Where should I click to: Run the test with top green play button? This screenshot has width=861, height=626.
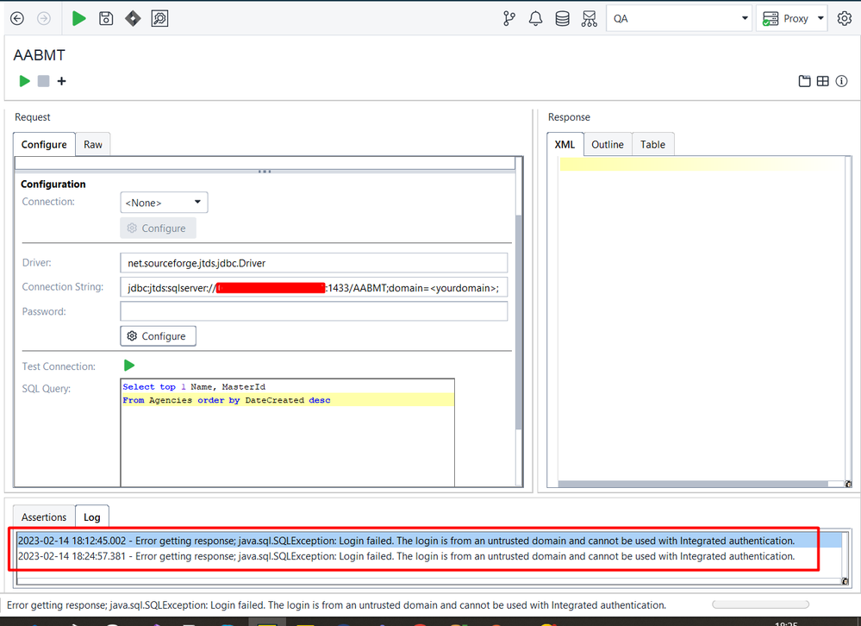tap(78, 18)
